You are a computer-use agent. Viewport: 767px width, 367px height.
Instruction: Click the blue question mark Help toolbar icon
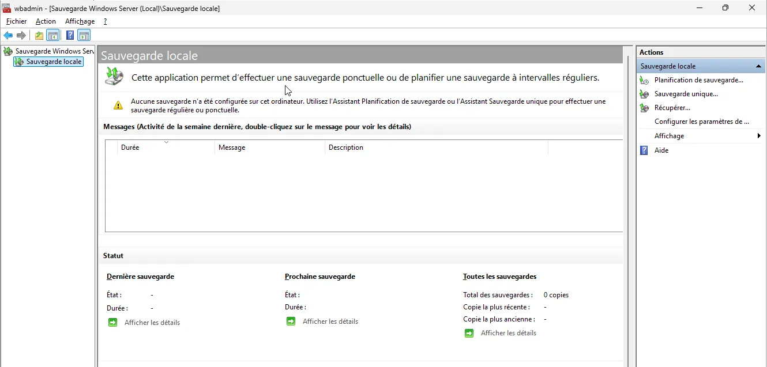(x=70, y=36)
